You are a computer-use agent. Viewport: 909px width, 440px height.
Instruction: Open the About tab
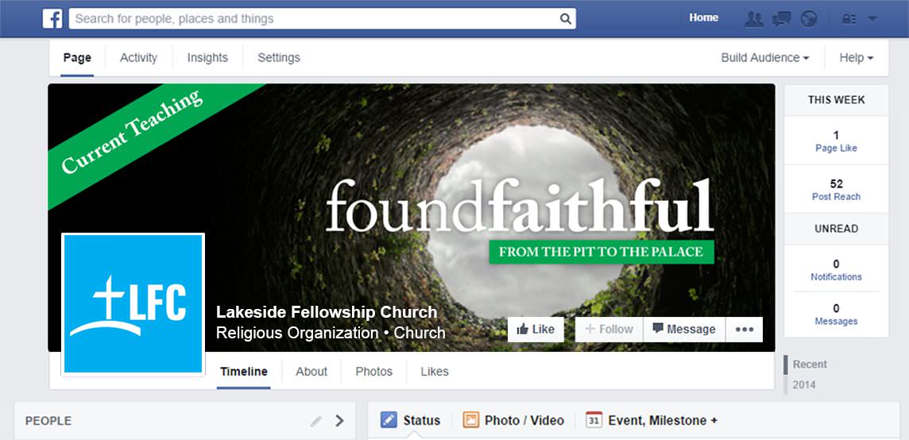coord(311,372)
